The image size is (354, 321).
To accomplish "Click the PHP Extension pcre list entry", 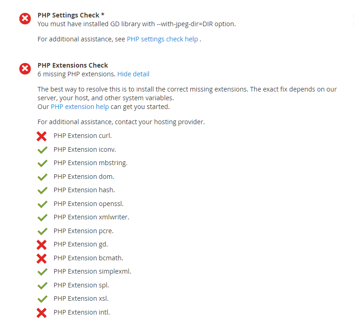I will (x=84, y=231).
